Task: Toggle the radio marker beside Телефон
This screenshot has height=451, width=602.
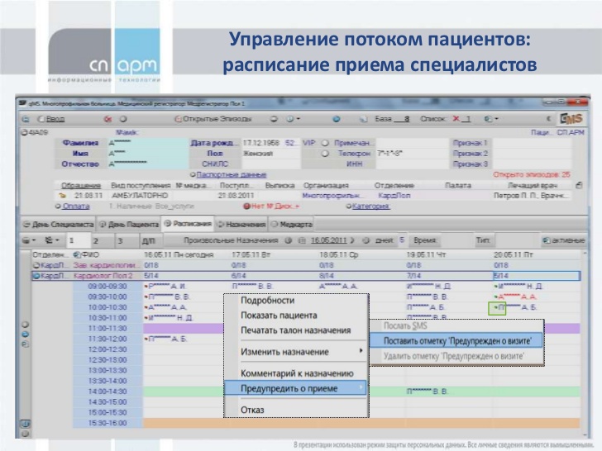Action: click(x=325, y=154)
